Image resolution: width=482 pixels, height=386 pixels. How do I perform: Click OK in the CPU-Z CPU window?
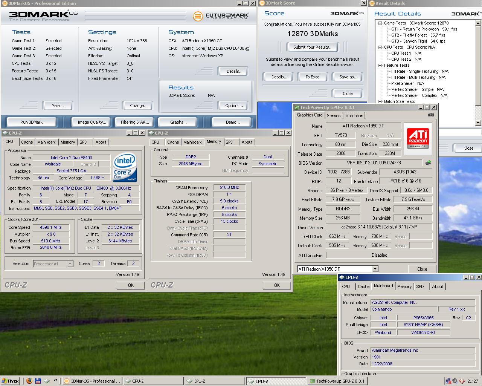131,285
